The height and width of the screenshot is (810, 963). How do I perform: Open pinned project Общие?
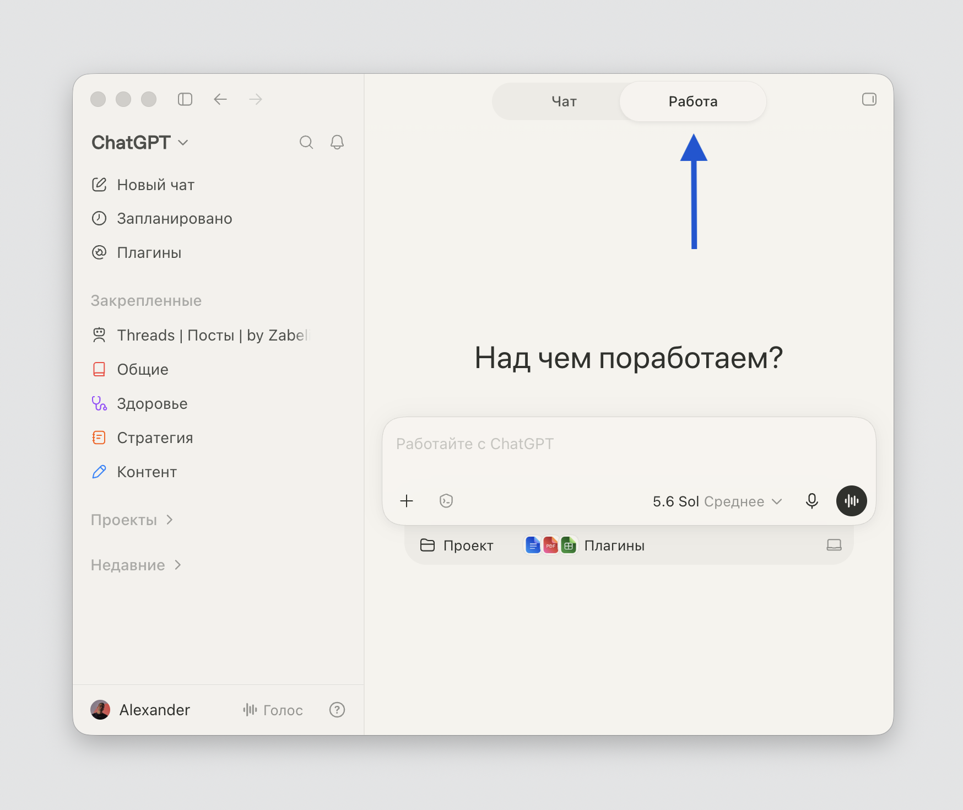142,369
